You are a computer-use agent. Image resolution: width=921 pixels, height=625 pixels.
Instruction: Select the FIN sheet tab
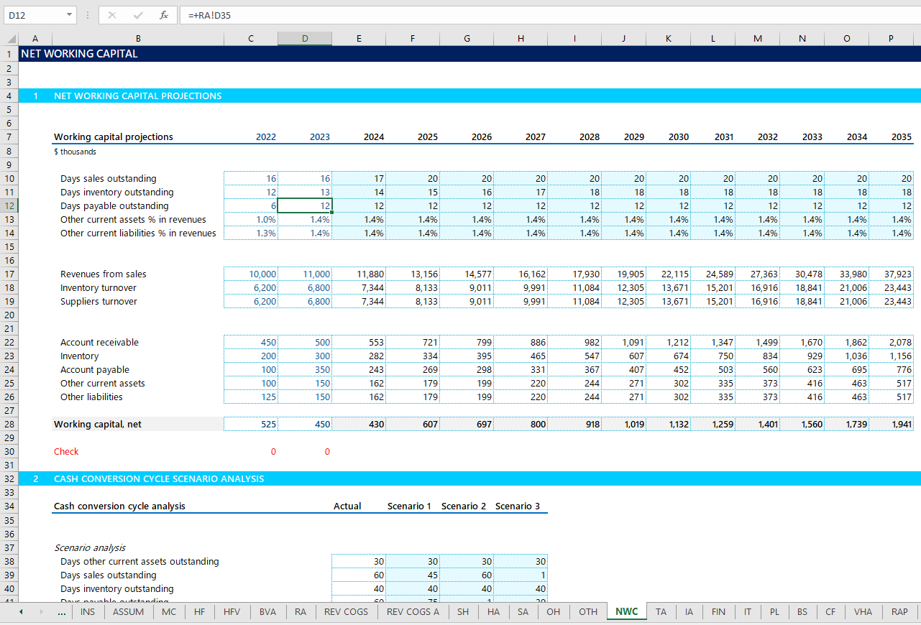[718, 611]
